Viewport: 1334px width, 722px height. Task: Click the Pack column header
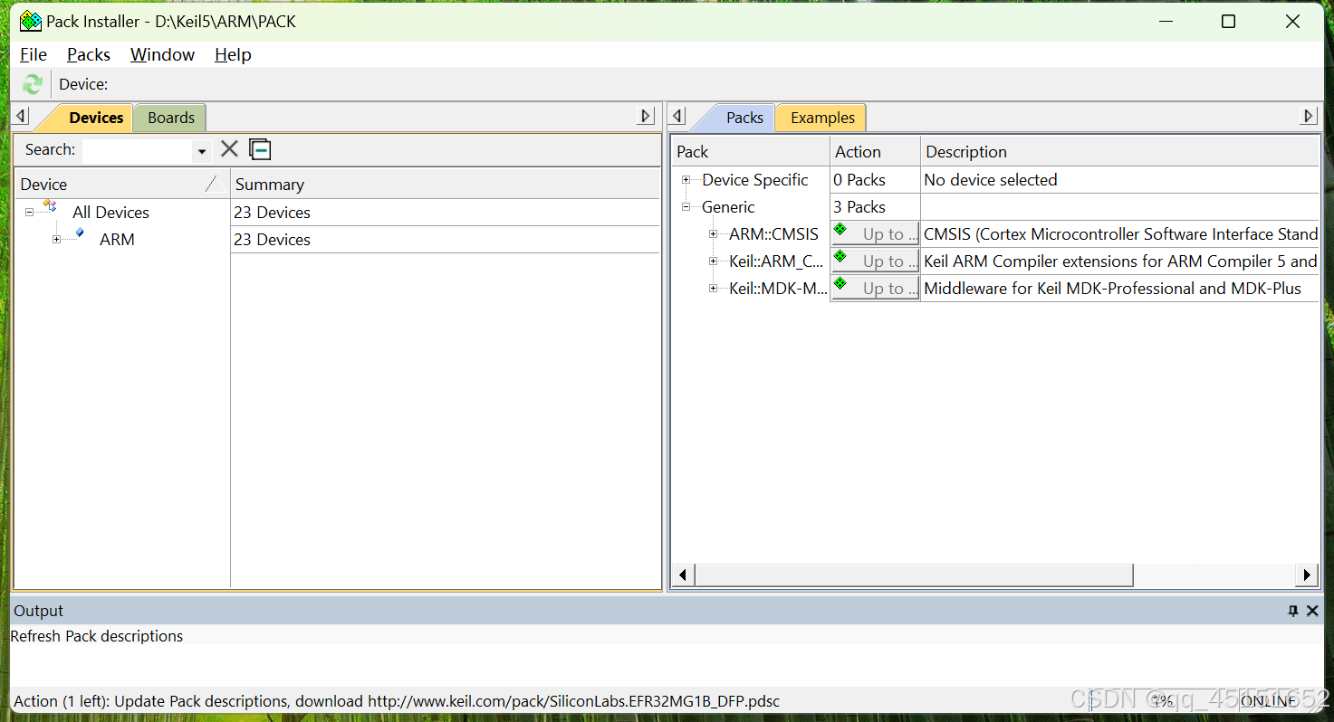750,151
